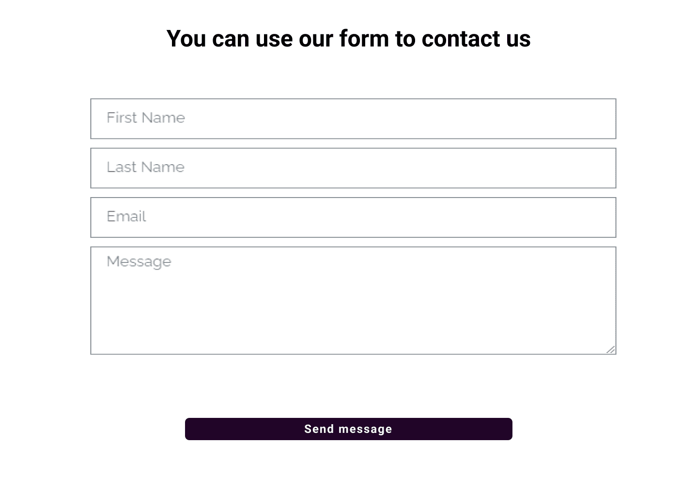Grab the textarea corner resize grip
This screenshot has height=491, width=697.
(x=611, y=350)
